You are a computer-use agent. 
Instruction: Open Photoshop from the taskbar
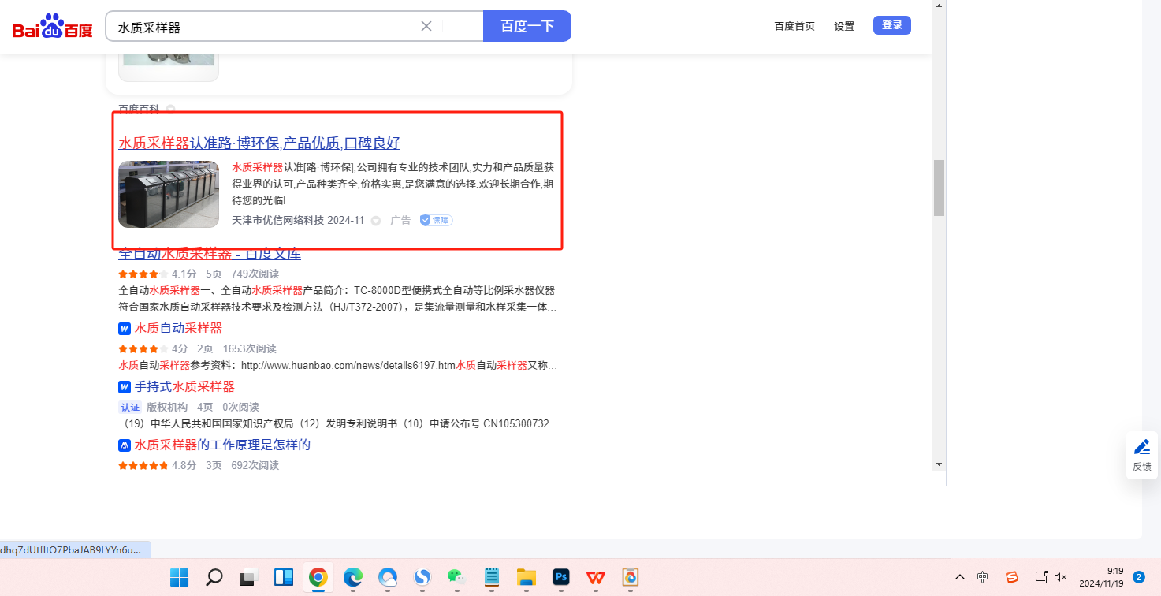click(561, 577)
